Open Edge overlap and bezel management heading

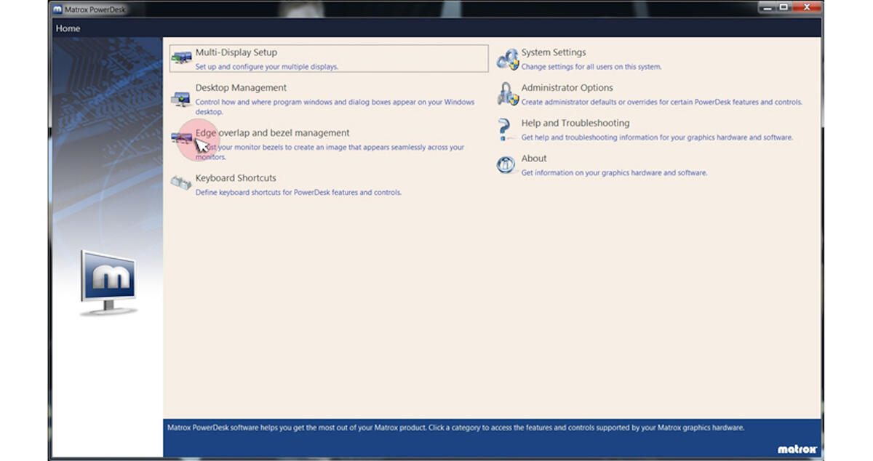(272, 133)
